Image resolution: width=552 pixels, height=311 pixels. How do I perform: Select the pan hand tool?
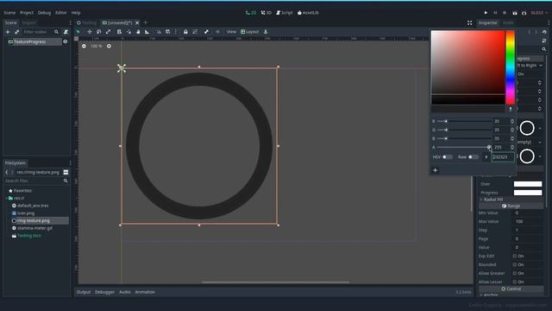coord(138,32)
